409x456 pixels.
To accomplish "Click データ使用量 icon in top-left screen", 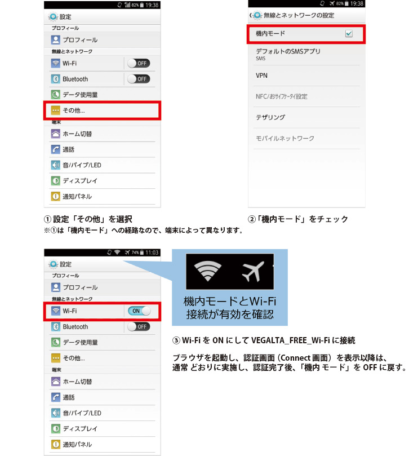I will pyautogui.click(x=55, y=95).
